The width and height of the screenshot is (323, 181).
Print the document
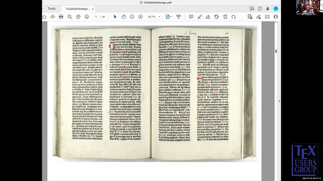[61, 17]
